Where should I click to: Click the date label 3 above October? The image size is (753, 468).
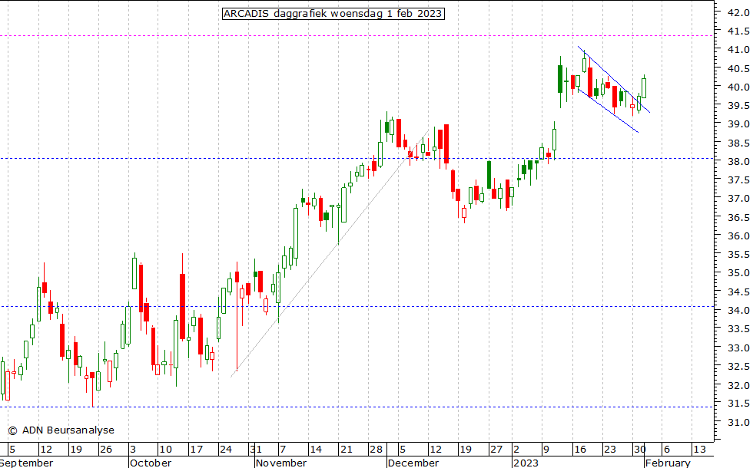pos(133,450)
